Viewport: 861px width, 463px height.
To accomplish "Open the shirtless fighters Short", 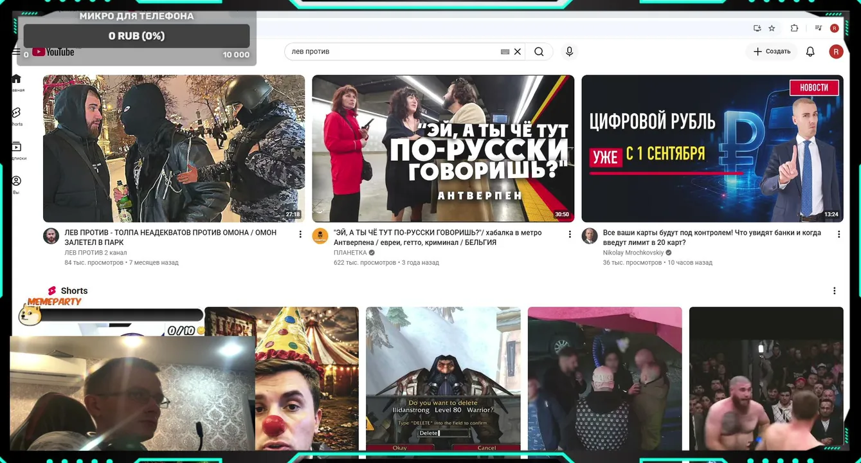I will pos(766,379).
